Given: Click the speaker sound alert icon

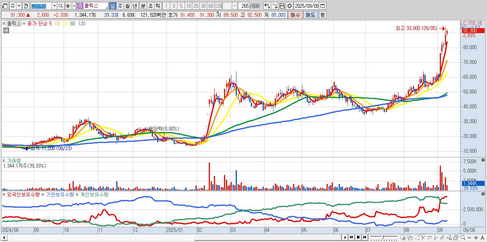Looking at the screenshot, I should (x=68, y=6).
